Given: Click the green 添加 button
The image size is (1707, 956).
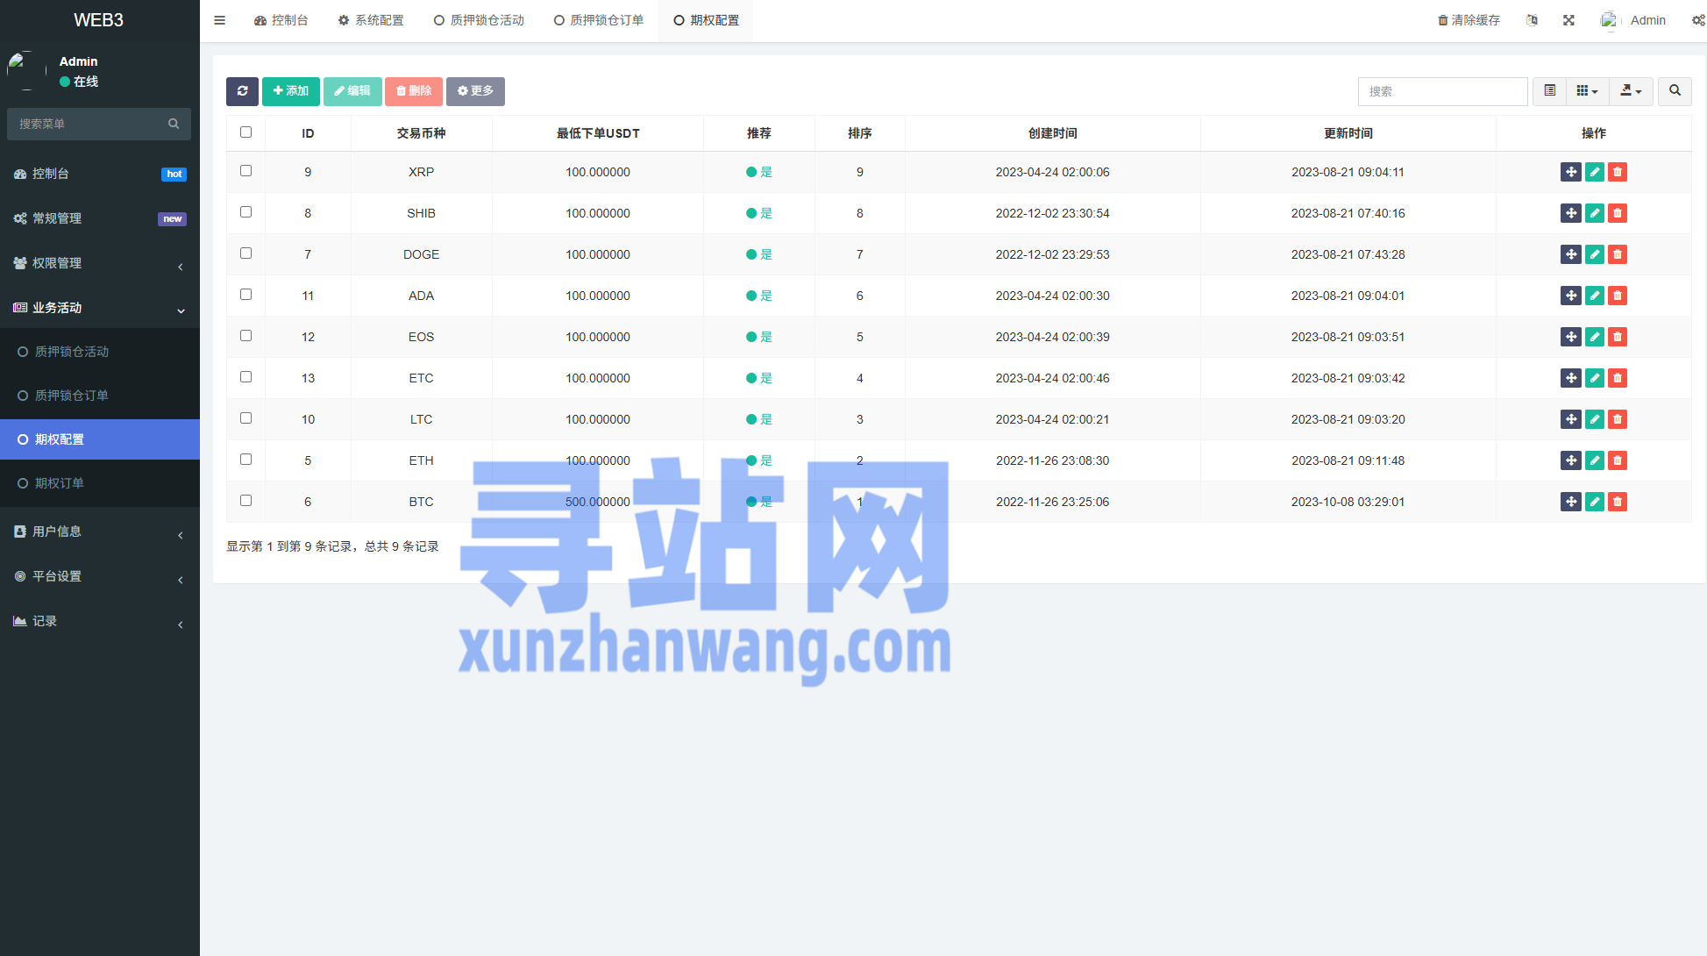Looking at the screenshot, I should pos(290,91).
